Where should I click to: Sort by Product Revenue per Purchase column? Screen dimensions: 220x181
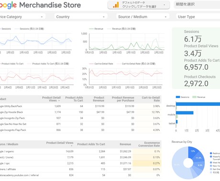coord(123,99)
